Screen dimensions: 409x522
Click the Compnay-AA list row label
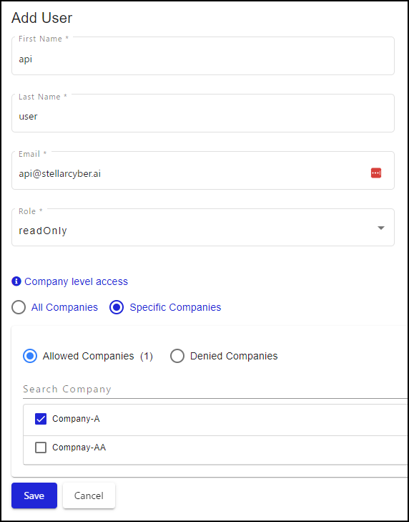[x=79, y=448]
